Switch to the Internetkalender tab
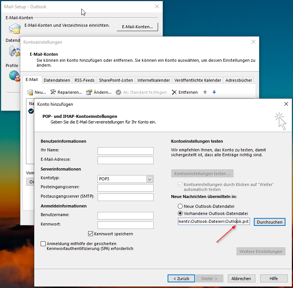The image size is (293, 288). coord(154,80)
